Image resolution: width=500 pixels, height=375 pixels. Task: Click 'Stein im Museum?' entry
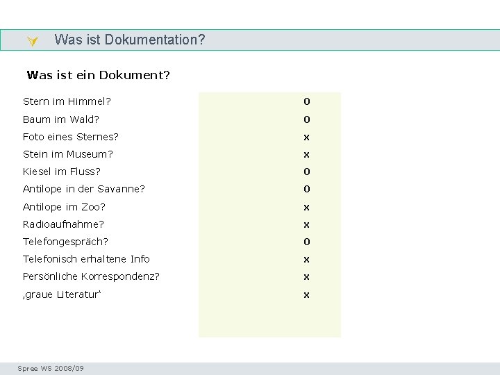point(68,154)
